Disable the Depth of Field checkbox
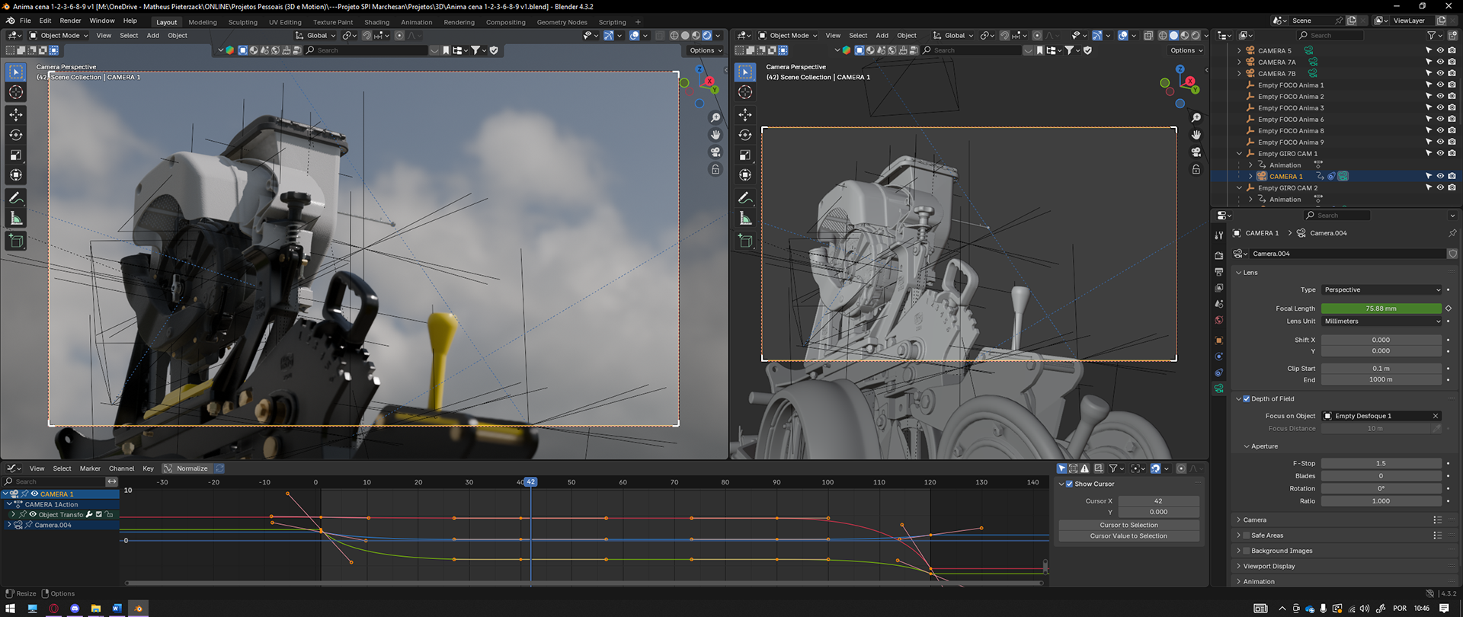The image size is (1463, 617). click(x=1247, y=398)
